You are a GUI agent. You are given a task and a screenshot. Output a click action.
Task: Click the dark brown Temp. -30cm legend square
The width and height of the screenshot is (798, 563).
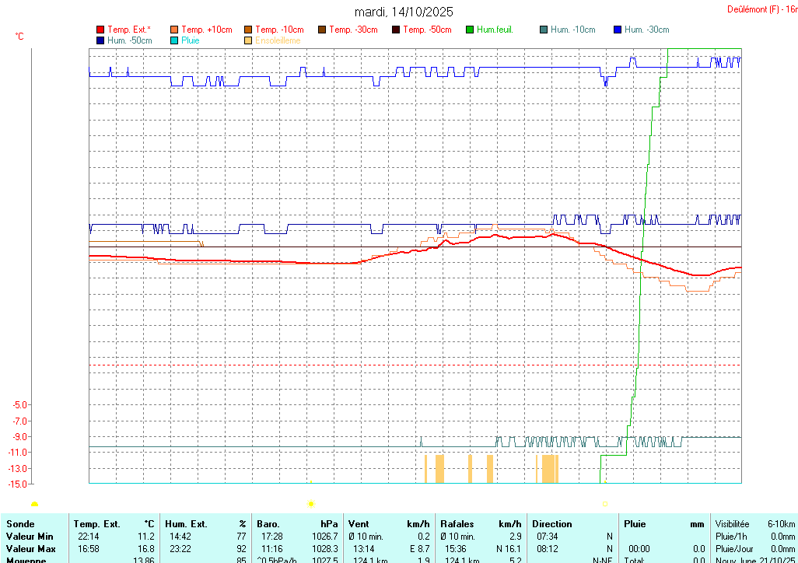click(322, 30)
